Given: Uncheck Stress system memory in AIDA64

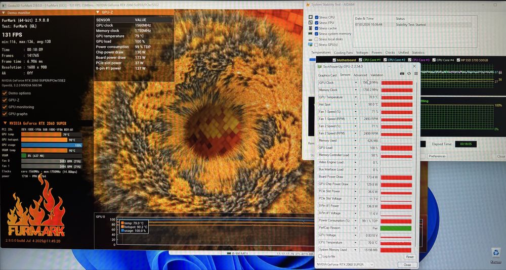Looking at the screenshot, I should tap(317, 33).
